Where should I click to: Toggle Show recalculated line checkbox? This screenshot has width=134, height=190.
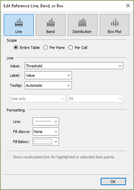point(9,157)
